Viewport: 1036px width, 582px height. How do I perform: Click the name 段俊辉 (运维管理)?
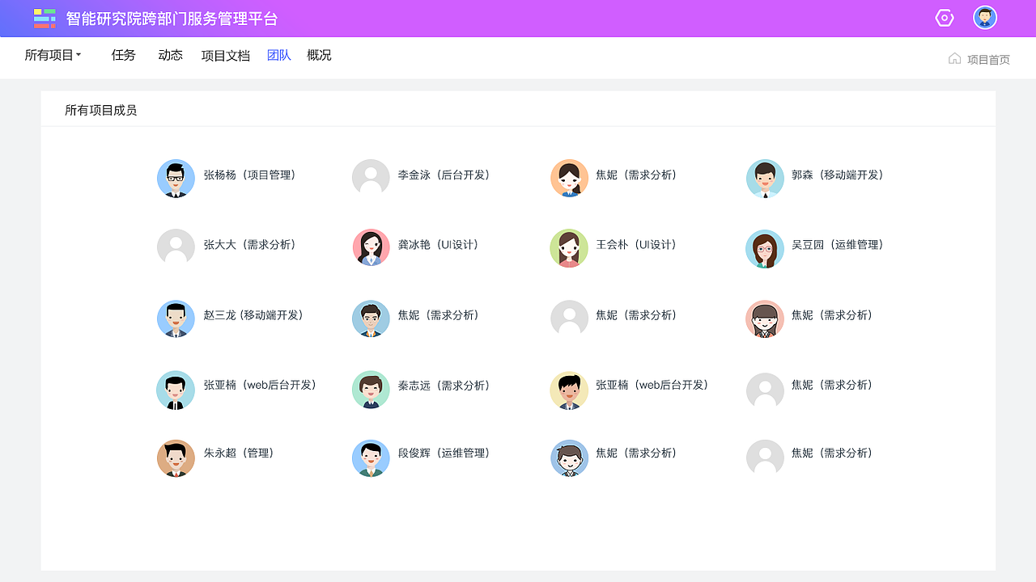point(444,453)
